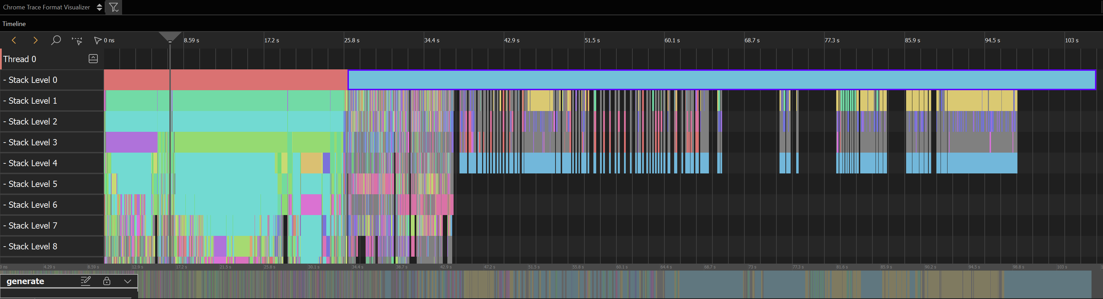Activate the magnifier zoom tool

[x=56, y=40]
